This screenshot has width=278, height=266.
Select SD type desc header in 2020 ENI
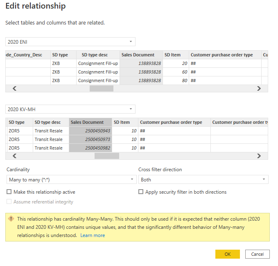(98, 55)
